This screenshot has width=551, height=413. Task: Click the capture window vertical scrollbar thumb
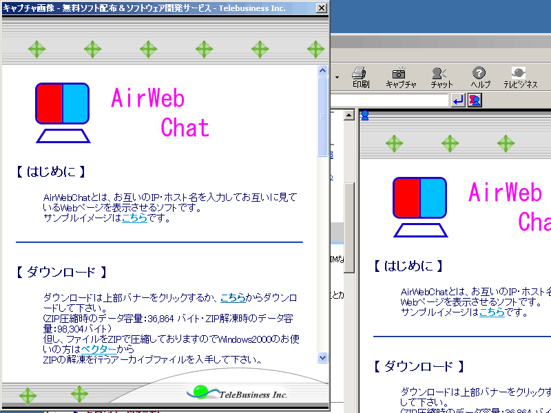322,116
